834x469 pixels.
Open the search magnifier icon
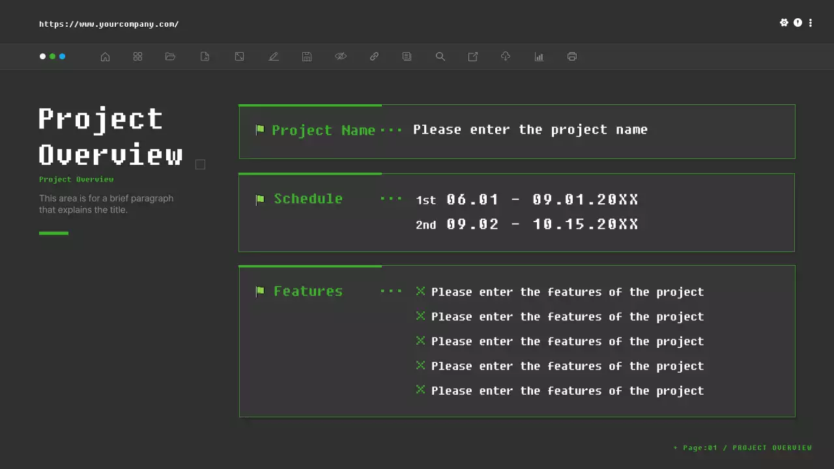[440, 57]
